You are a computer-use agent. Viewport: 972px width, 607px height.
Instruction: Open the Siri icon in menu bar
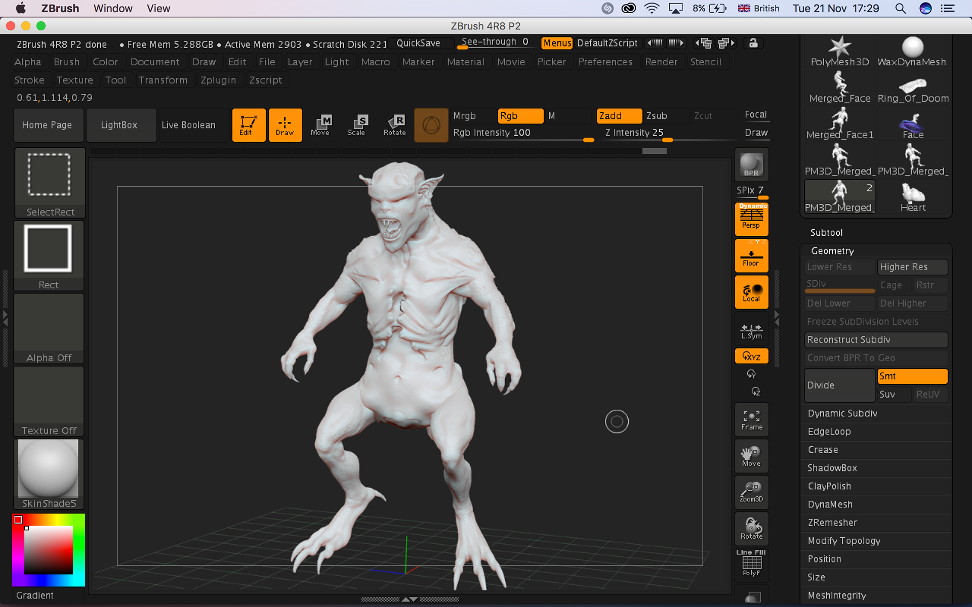coord(925,9)
